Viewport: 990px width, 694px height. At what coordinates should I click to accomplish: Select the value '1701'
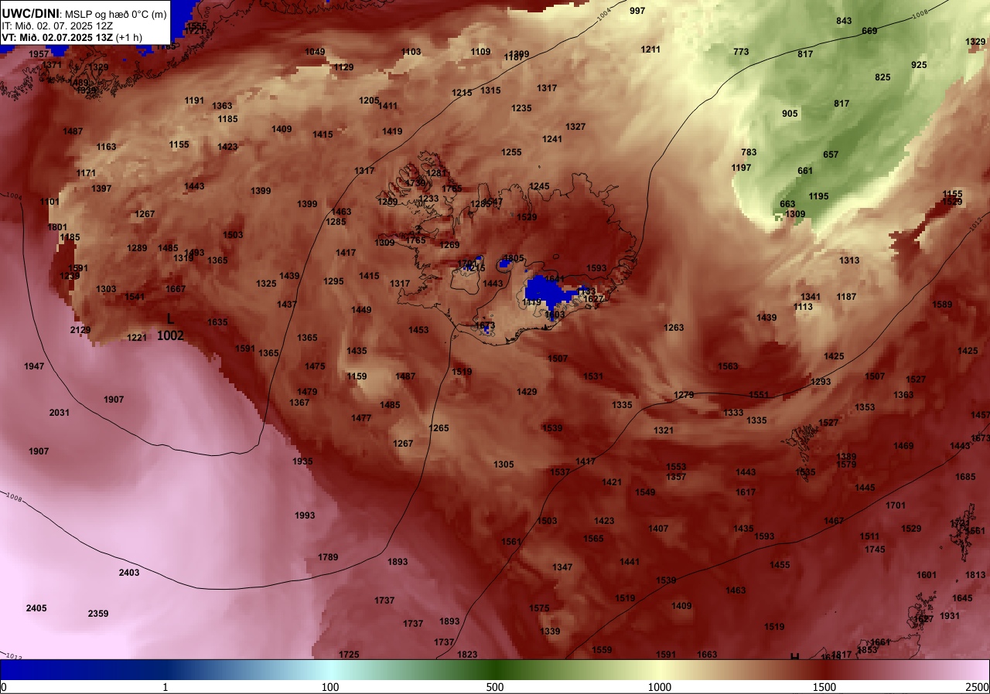click(896, 505)
